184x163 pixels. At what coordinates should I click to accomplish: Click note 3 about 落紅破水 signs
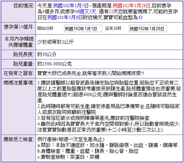(94, 118)
